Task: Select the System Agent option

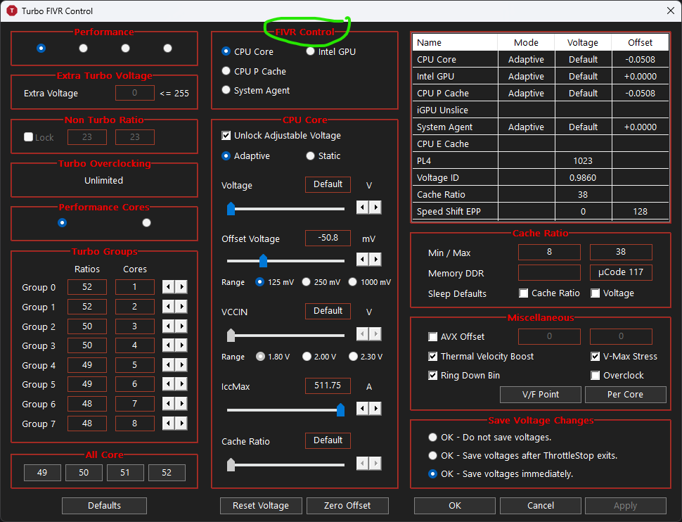Action: [x=226, y=90]
